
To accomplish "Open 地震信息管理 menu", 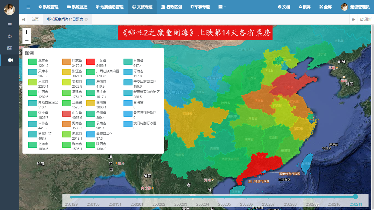I will (x=110, y=7).
